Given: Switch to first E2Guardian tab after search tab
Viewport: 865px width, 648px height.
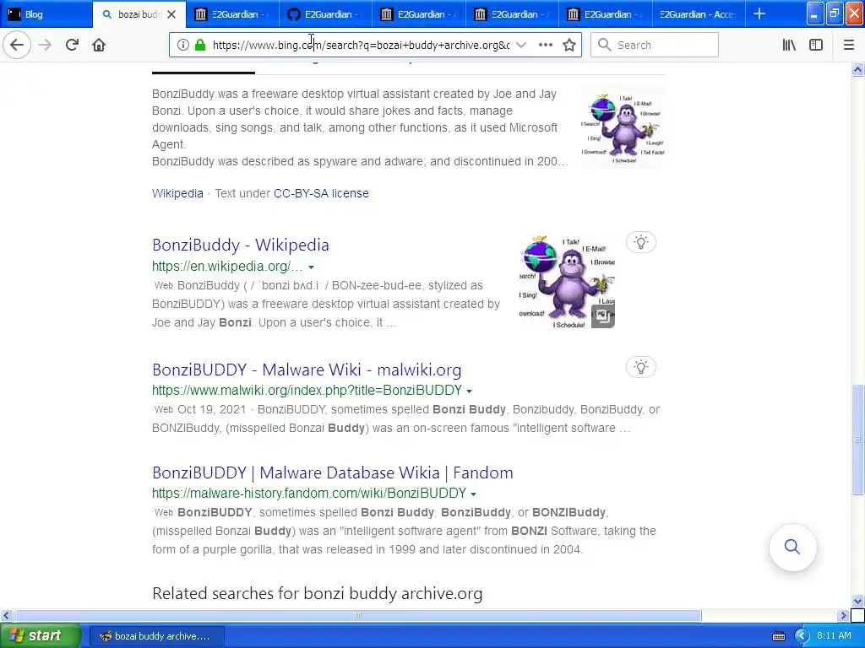Looking at the screenshot, I should click(232, 13).
